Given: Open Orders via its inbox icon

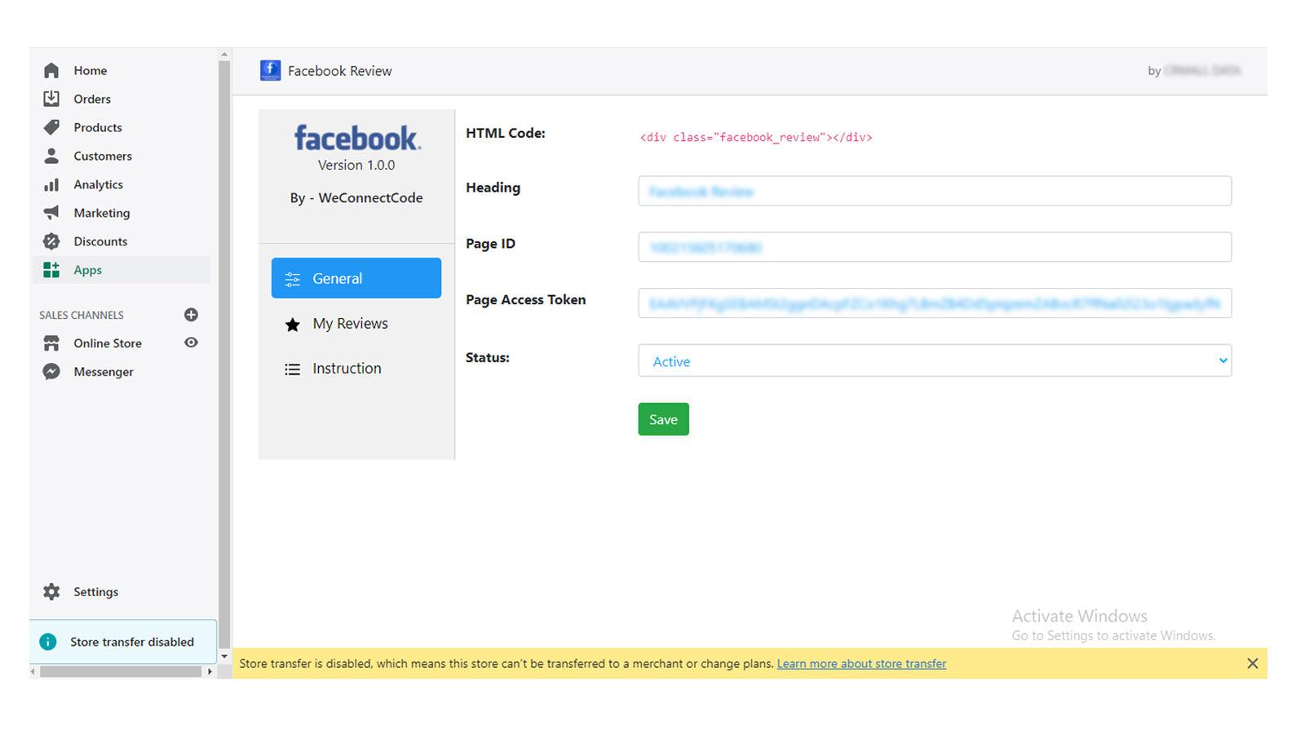Looking at the screenshot, I should point(51,99).
